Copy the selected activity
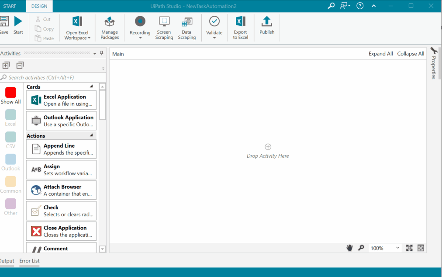 pyautogui.click(x=44, y=29)
